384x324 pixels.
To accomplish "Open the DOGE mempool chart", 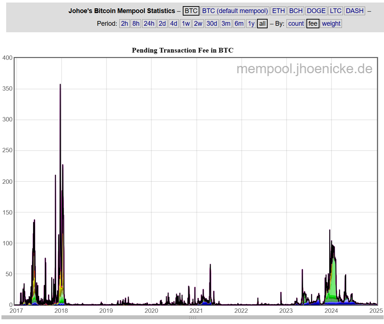I will [316, 11].
